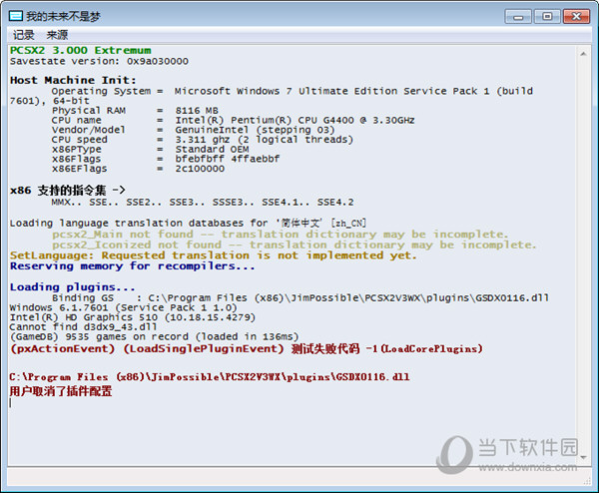The image size is (599, 493).
Task: Click the 'Savestate version: 0x9a030000' line
Action: coord(99,61)
